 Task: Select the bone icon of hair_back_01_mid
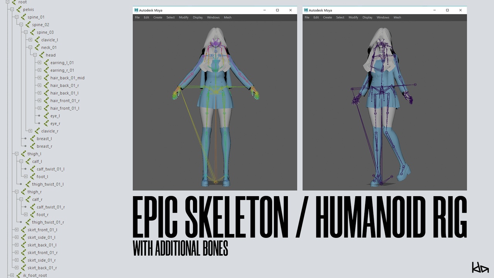46,78
